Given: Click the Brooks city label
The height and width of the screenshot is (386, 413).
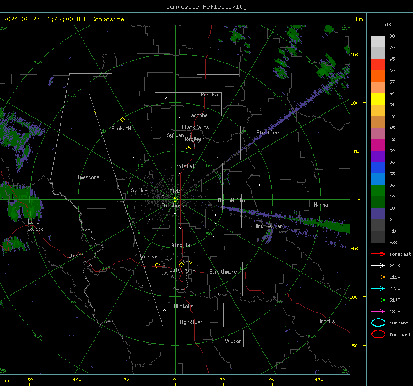Looking at the screenshot, I should (x=326, y=321).
